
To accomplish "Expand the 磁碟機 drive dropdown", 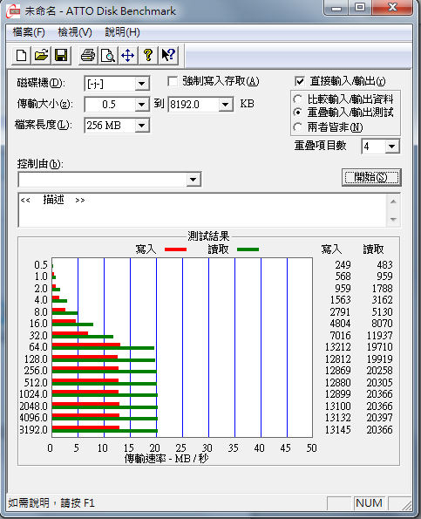I will tap(142, 84).
